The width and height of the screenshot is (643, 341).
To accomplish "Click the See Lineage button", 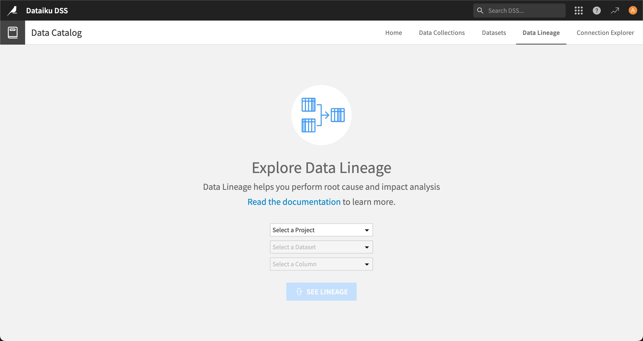I will tap(321, 292).
